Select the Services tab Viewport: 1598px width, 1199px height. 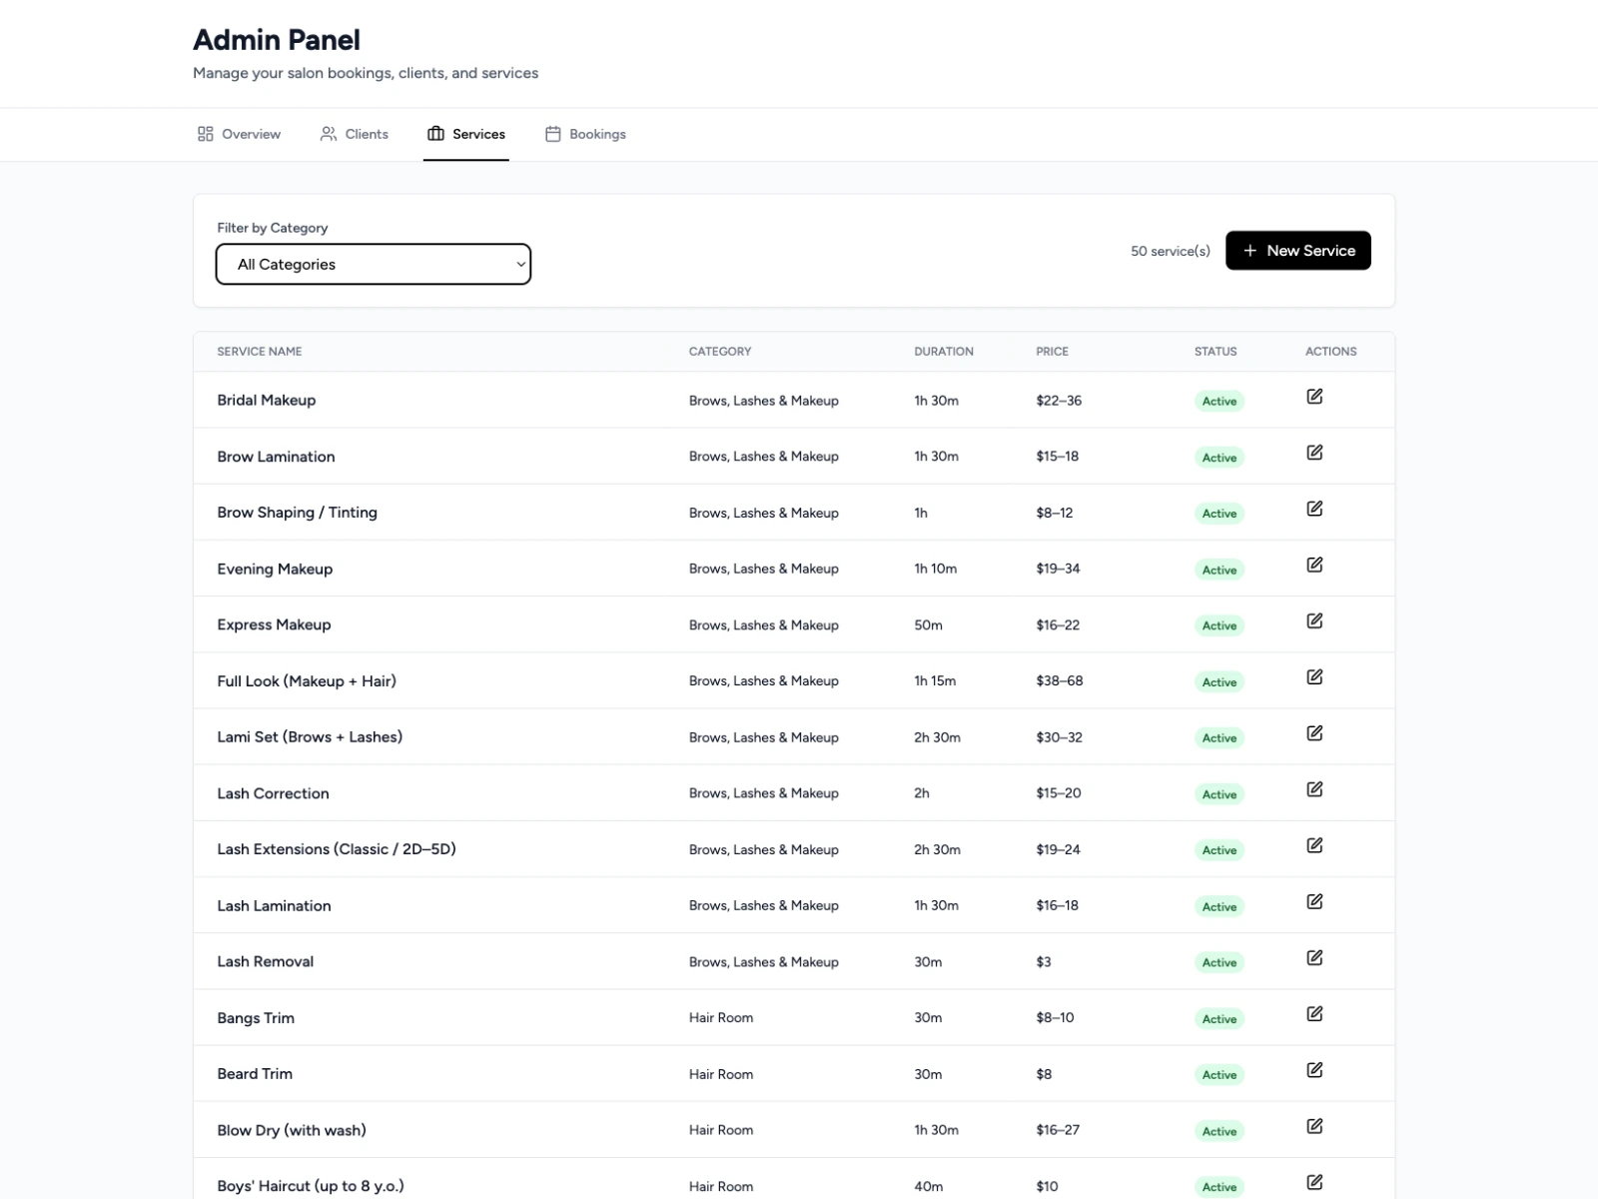coord(466,134)
